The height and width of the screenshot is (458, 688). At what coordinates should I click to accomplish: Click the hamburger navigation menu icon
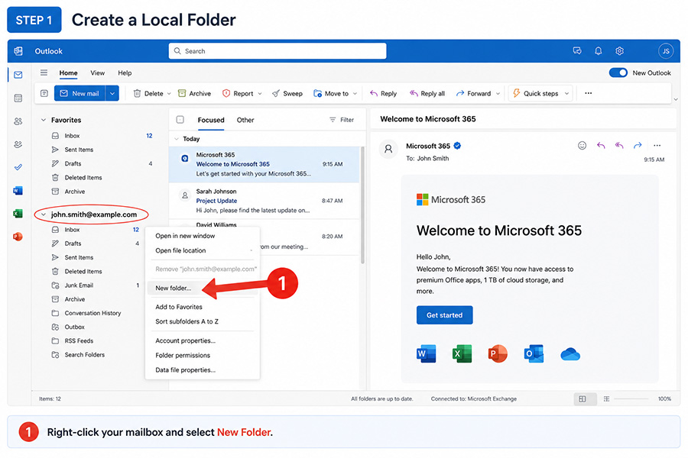click(x=44, y=73)
